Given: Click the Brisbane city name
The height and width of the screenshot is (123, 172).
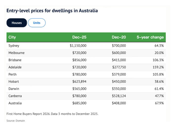Looking at the screenshot, I should 15,60.
